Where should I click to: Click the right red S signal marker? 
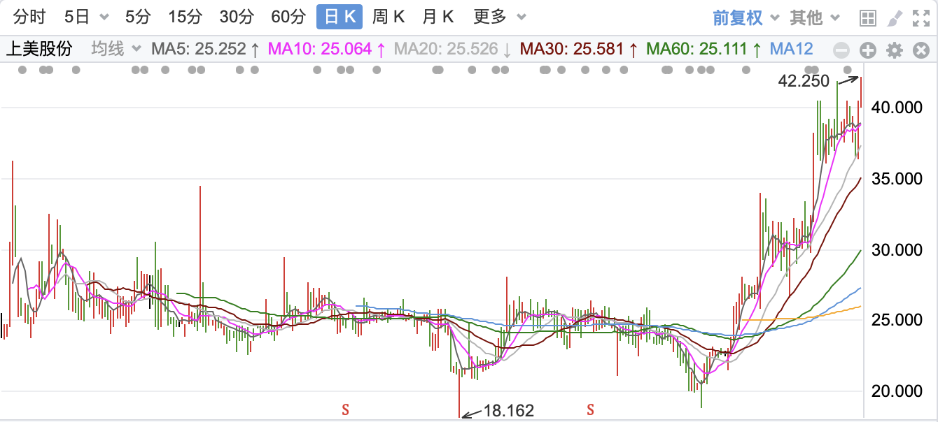tap(590, 409)
